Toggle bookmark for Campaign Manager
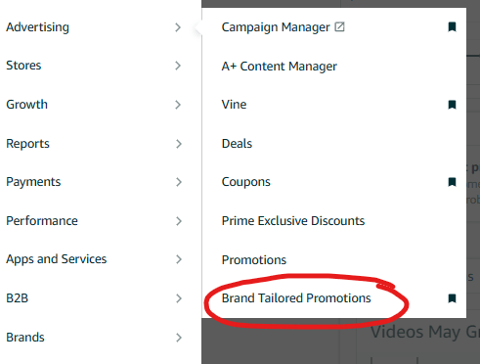 (x=452, y=26)
